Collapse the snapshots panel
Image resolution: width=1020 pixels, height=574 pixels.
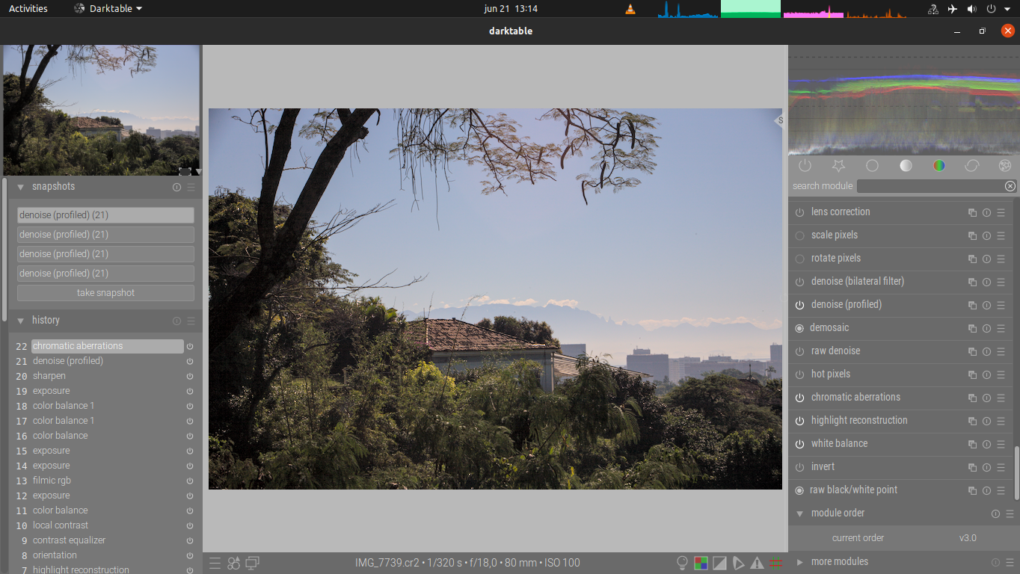(21, 187)
